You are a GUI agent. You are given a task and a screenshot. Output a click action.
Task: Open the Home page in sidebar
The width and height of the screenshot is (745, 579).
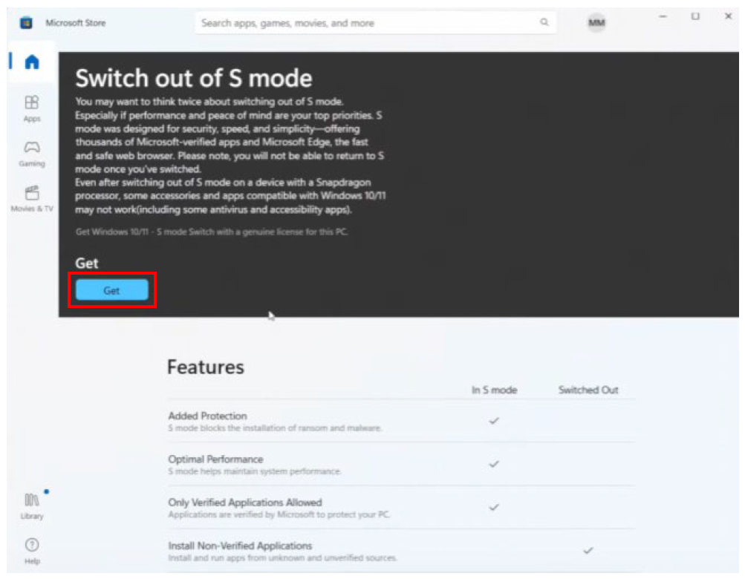coord(32,62)
